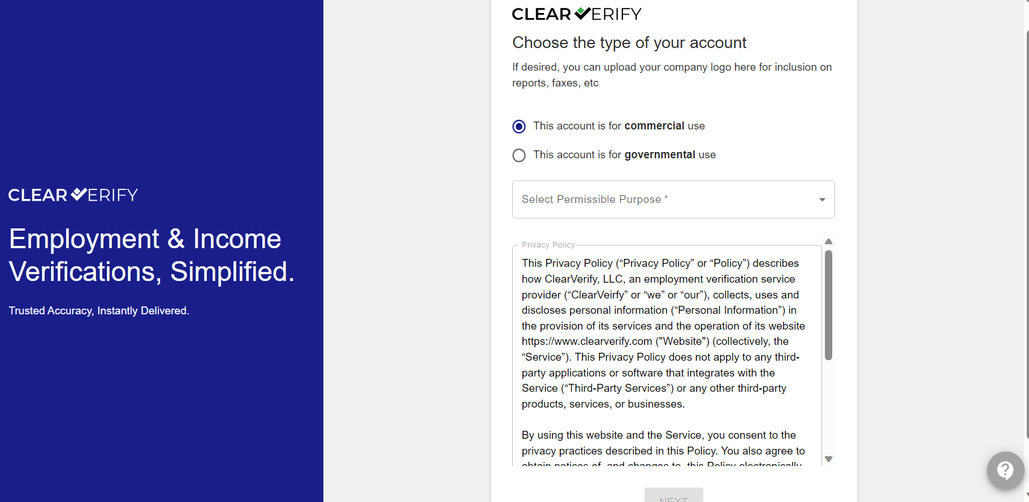Select the commercial use radio button

519,127
